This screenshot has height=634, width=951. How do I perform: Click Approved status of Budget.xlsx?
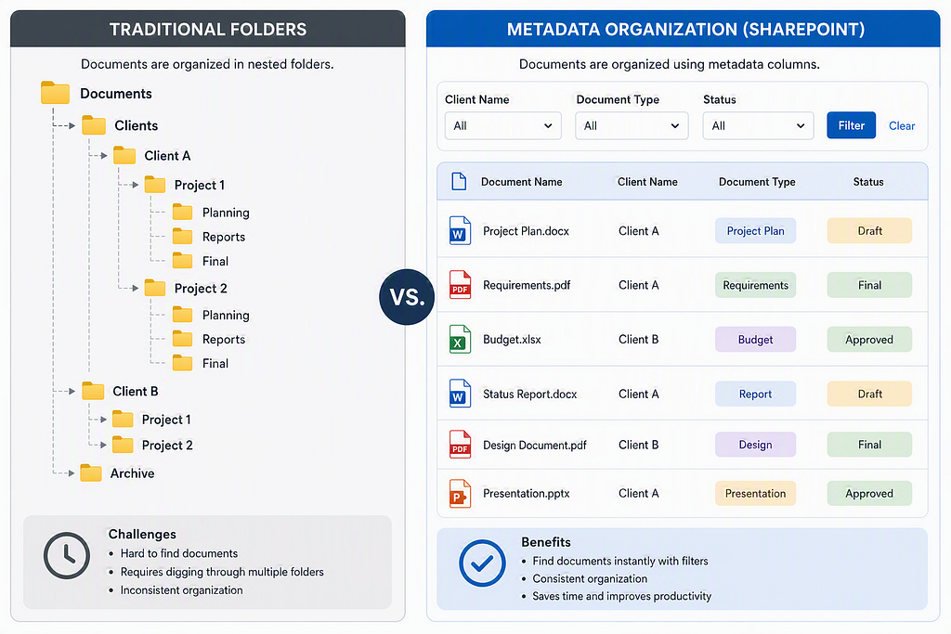click(869, 340)
